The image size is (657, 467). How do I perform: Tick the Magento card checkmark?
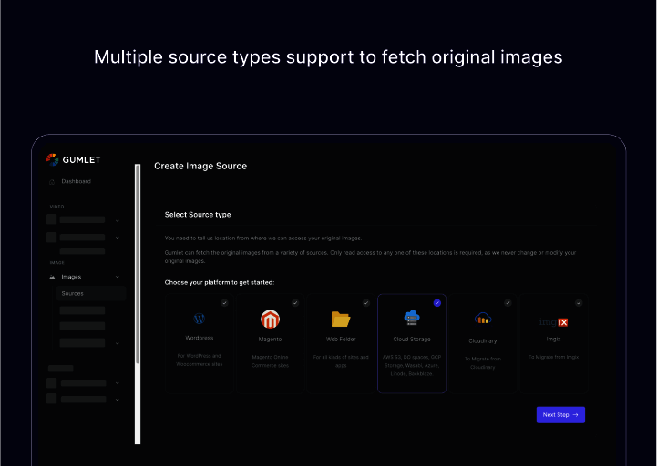click(295, 303)
